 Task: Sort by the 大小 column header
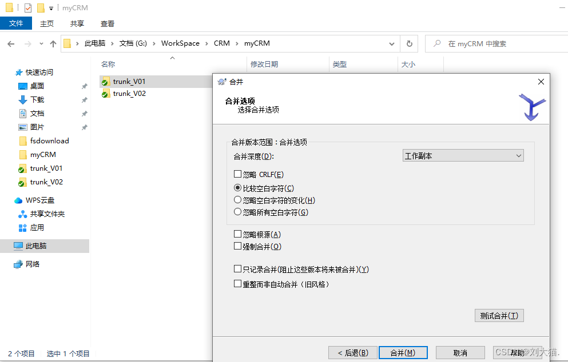pyautogui.click(x=408, y=65)
